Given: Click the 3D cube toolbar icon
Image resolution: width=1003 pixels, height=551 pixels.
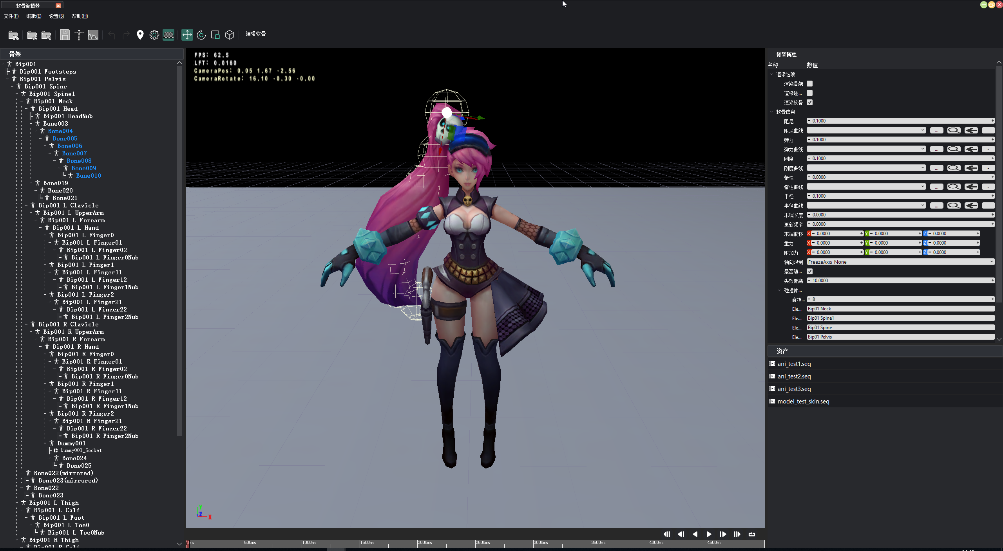Looking at the screenshot, I should [x=230, y=35].
